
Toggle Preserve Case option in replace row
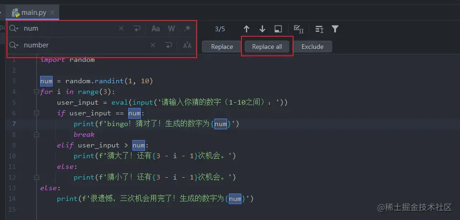187,46
